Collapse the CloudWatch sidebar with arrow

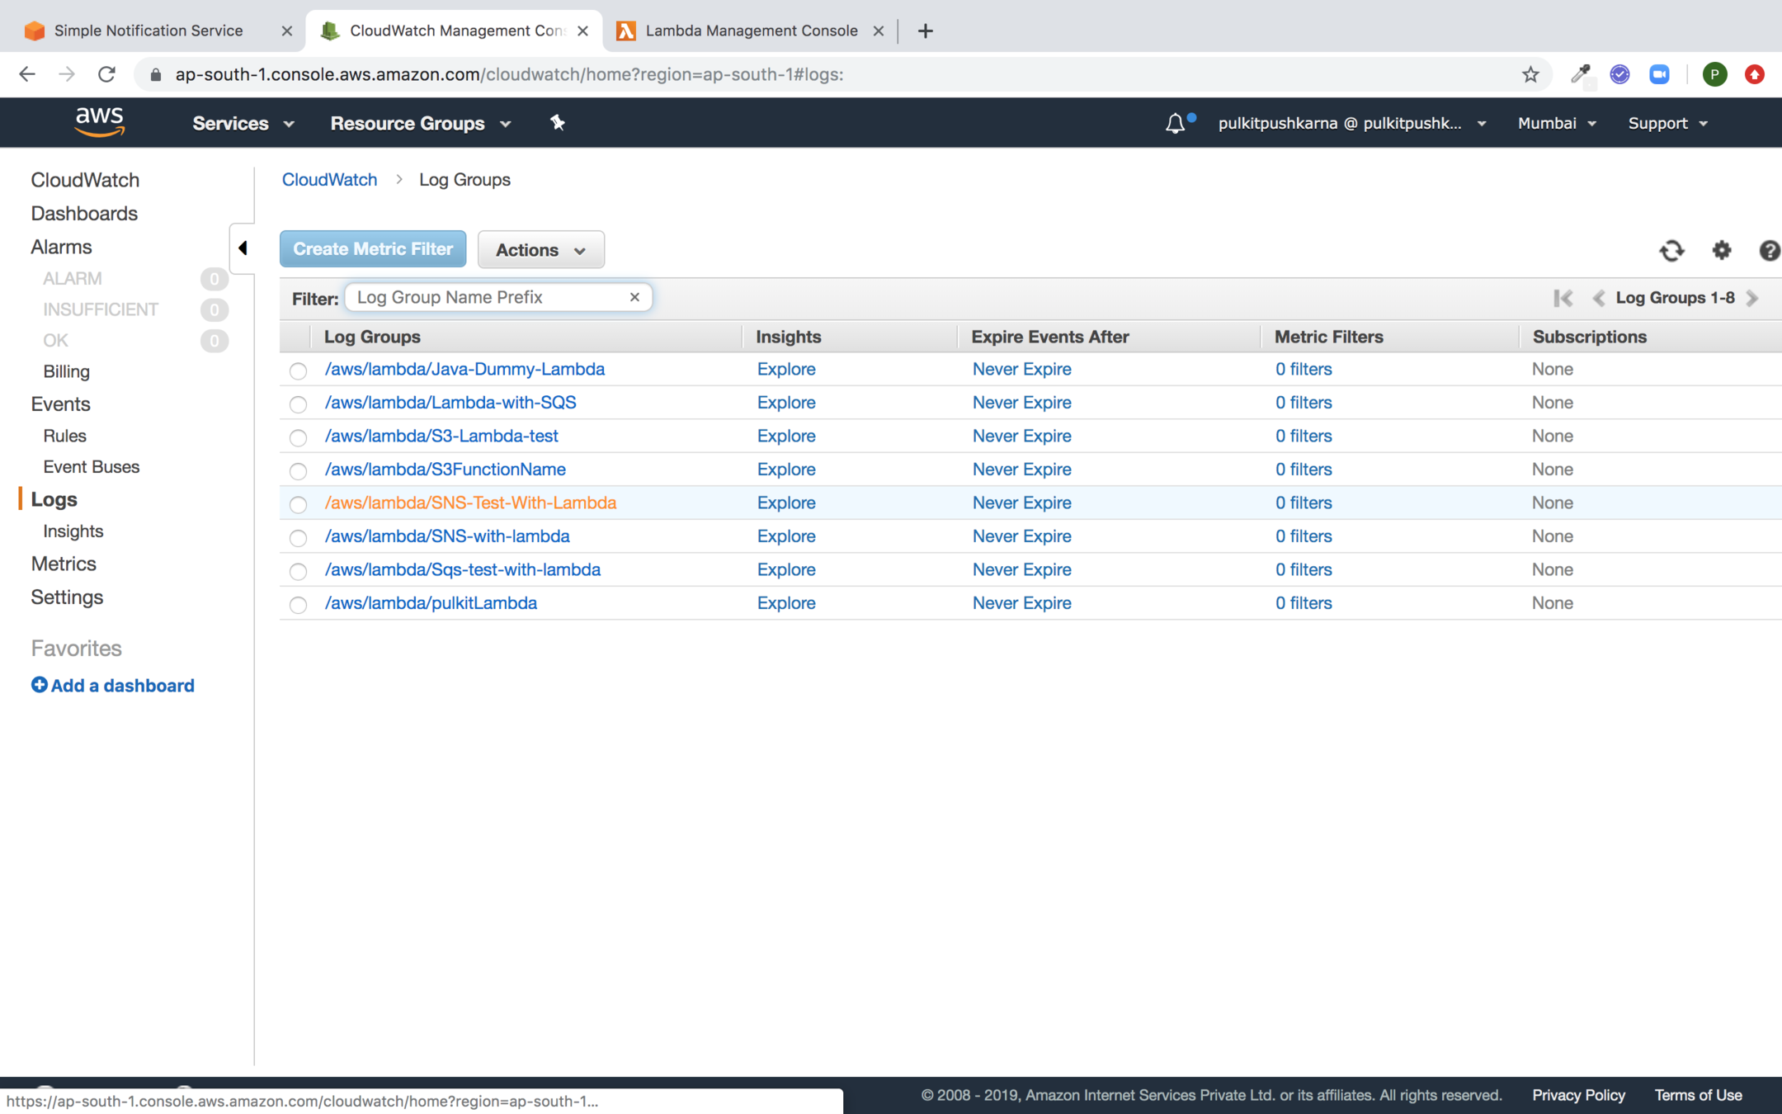(x=243, y=248)
